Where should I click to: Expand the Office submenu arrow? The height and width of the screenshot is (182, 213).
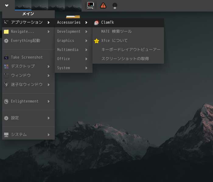point(86,59)
